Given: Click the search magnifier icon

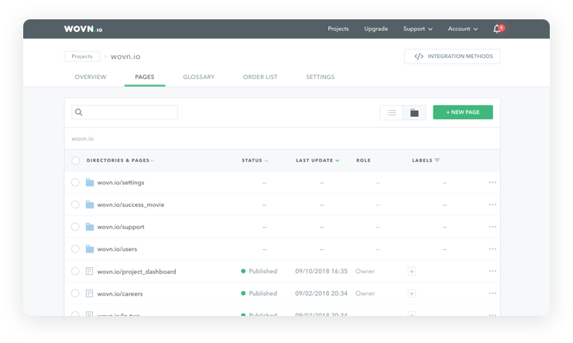Looking at the screenshot, I should coord(78,112).
